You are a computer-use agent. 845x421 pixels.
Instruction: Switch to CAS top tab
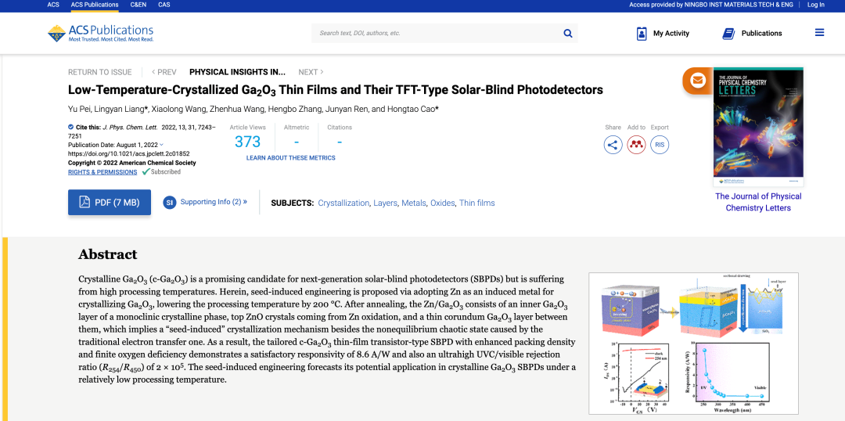point(164,5)
